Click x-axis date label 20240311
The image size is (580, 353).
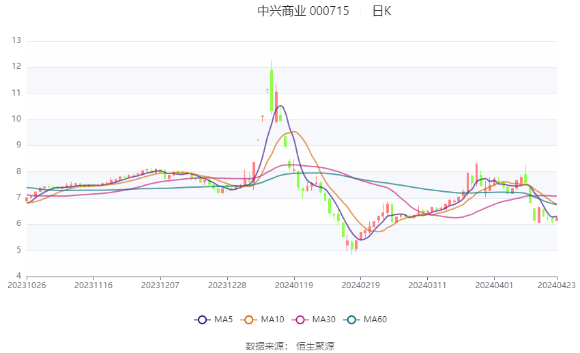(x=427, y=285)
